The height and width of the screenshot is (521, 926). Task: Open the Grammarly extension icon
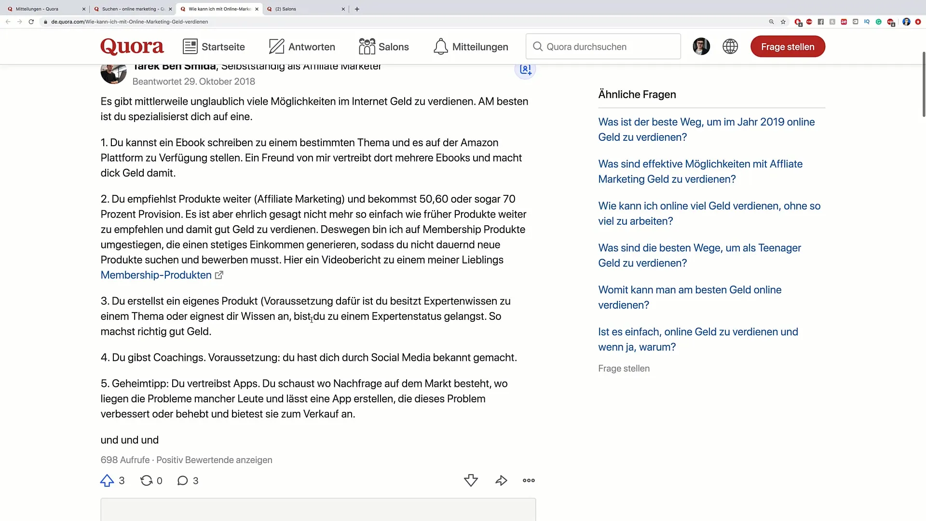pos(879,22)
